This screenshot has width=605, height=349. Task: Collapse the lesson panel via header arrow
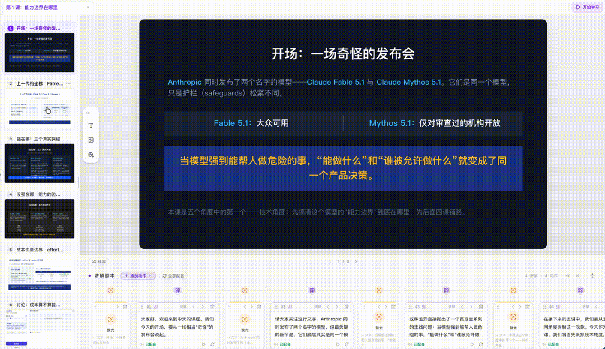pos(89,7)
